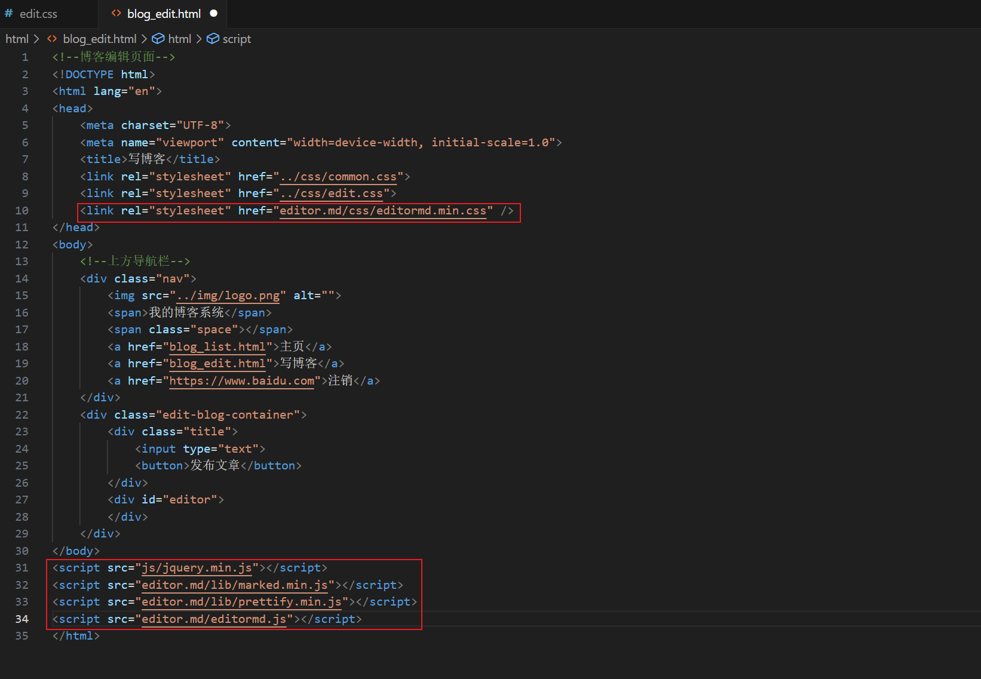Image resolution: width=981 pixels, height=679 pixels.
Task: Click the HTML file icon on blog_edit.html tab
Action: coord(117,13)
